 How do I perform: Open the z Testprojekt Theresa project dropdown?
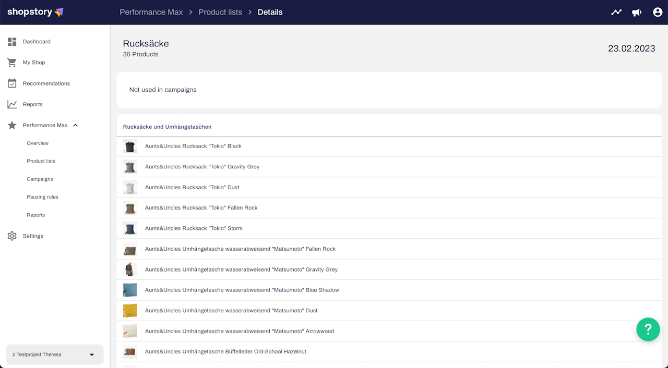[55, 354]
